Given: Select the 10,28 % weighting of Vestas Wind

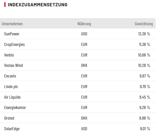Looking at the screenshot, I should coord(144,65).
